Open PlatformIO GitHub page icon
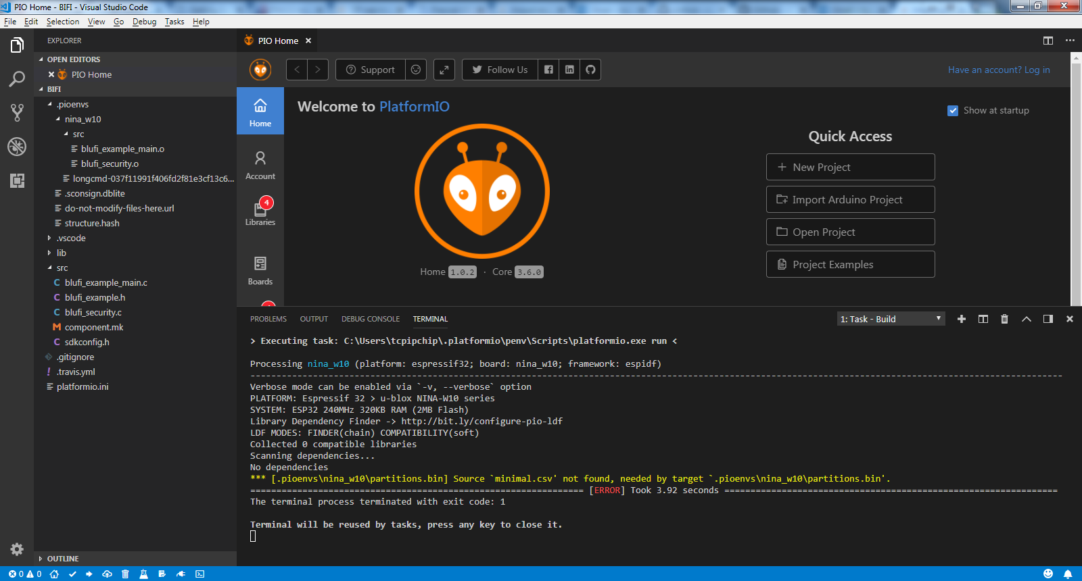The height and width of the screenshot is (581, 1082). (590, 70)
